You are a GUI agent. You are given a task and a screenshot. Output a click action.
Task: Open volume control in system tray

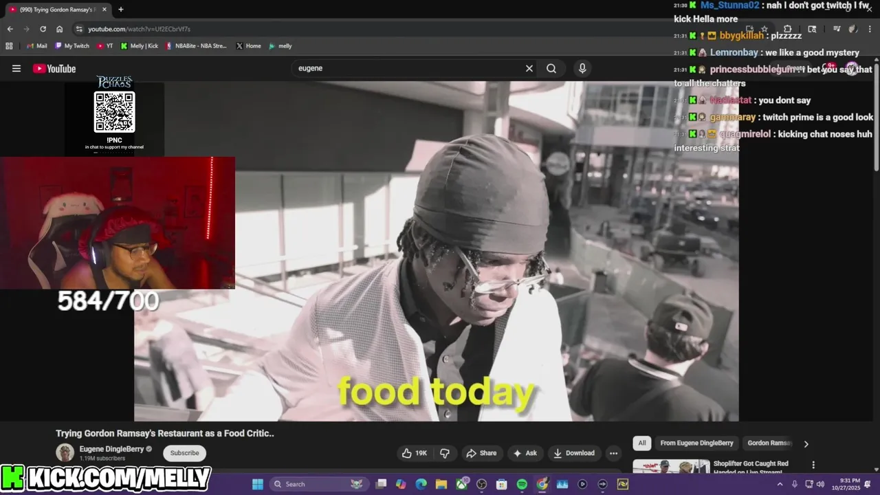click(x=820, y=484)
